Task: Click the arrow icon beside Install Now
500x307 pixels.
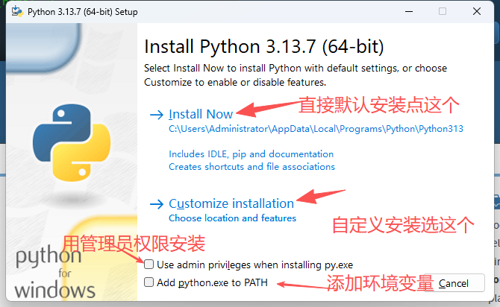Action: click(x=156, y=115)
